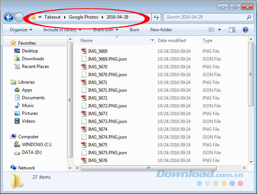Open the Pictures library
Screen dimensions: 257x194
coord(30,113)
